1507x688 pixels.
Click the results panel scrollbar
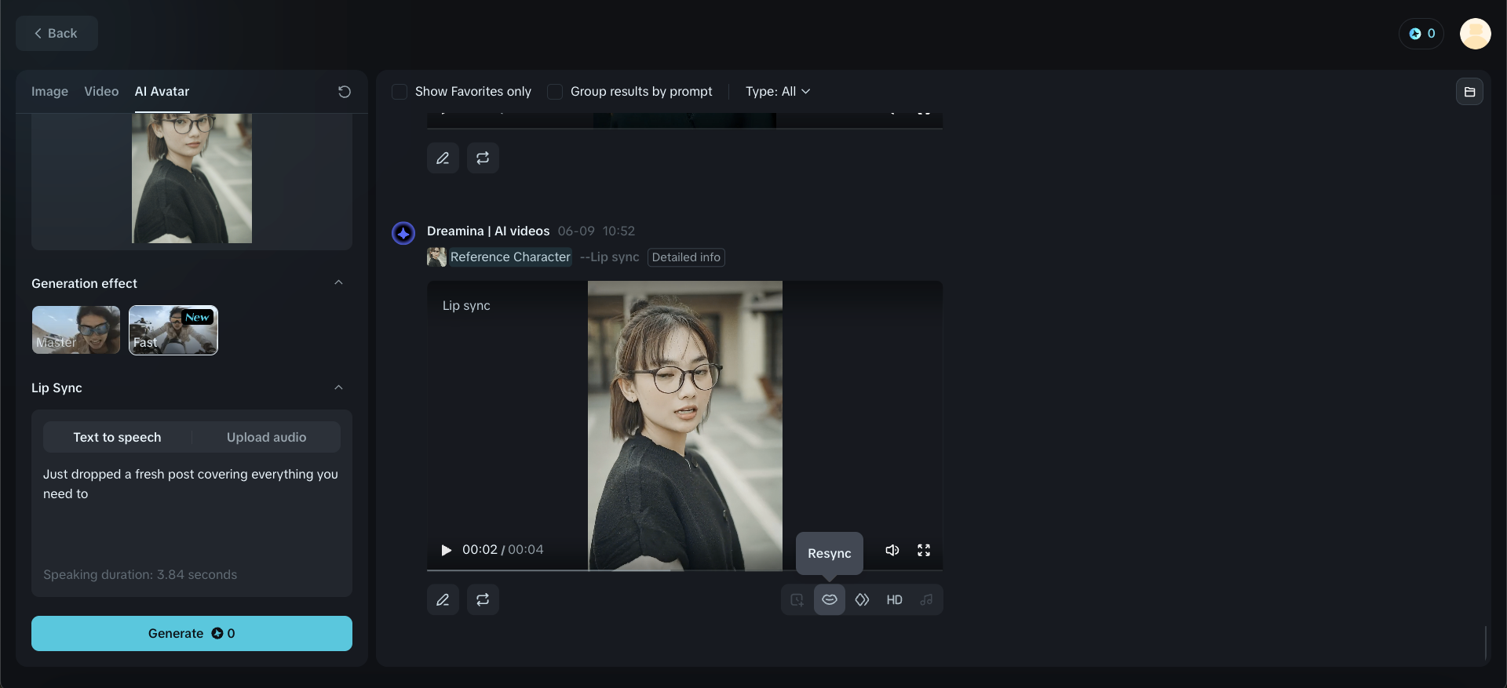coord(1486,642)
